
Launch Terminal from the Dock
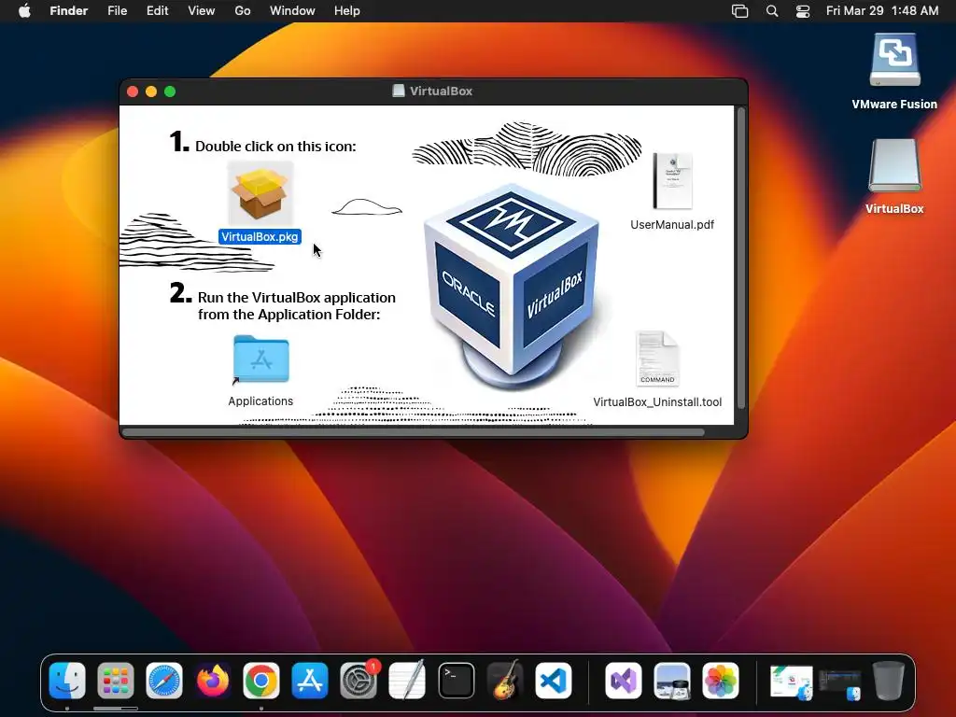[456, 681]
